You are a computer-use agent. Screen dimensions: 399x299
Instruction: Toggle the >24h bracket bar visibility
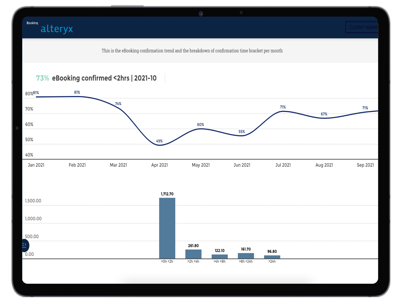[272, 256]
